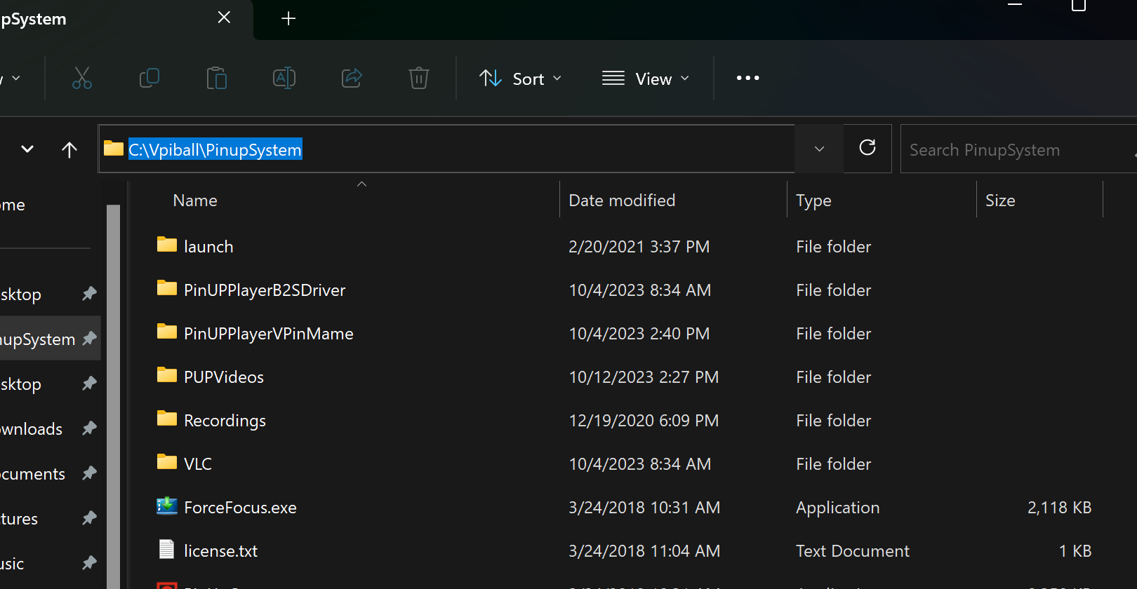Click date 2/20/2021 3:37 PM

point(639,247)
